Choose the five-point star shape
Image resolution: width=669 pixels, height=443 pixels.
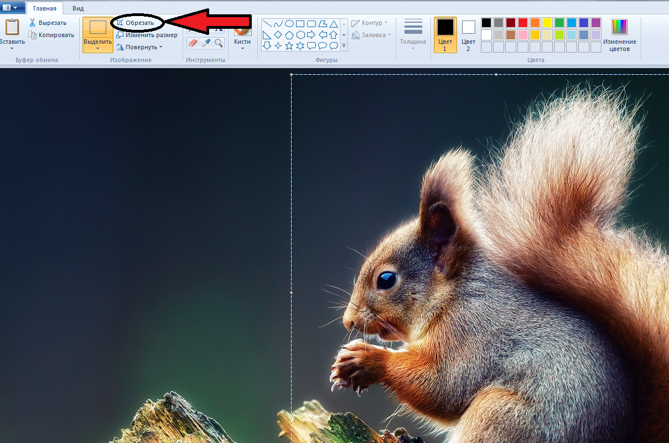tap(289, 46)
